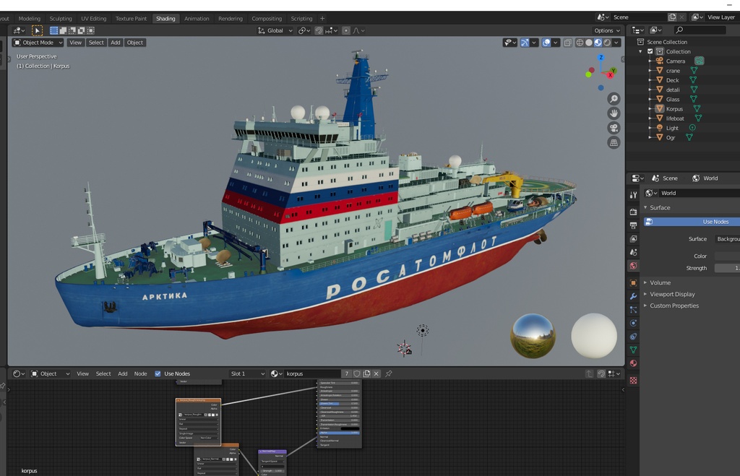Click the Z axis on navigation gizmo
Viewport: 740px width, 476px height.
601,58
